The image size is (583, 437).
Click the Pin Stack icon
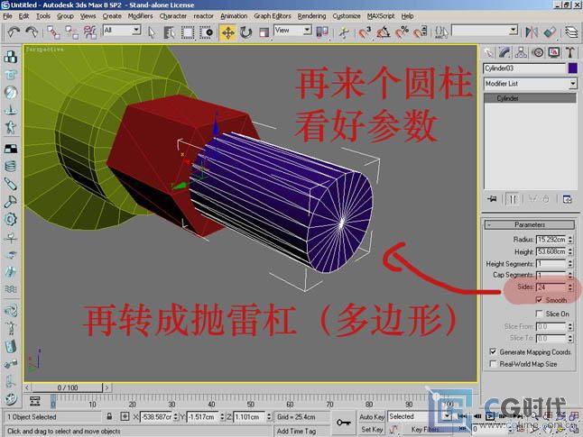pyautogui.click(x=492, y=199)
